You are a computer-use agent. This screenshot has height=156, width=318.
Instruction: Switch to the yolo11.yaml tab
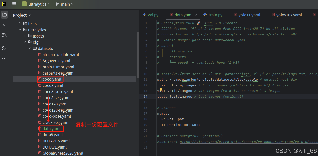point(247,15)
